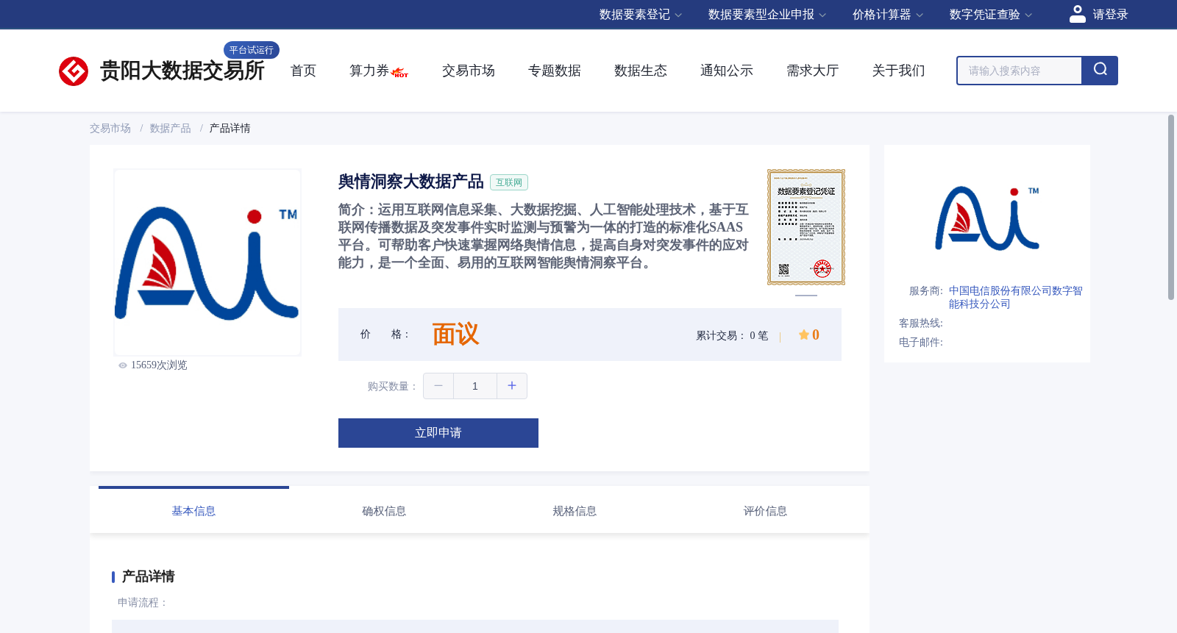The height and width of the screenshot is (633, 1177).
Task: Switch to the 评价信息 tab
Action: (x=765, y=511)
